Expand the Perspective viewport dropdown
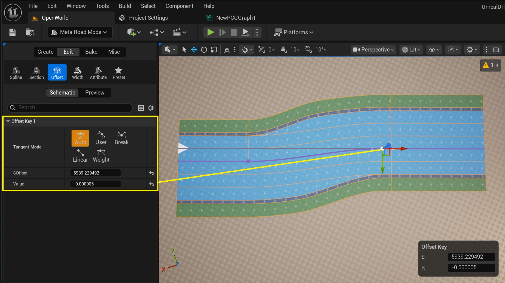 click(x=373, y=50)
